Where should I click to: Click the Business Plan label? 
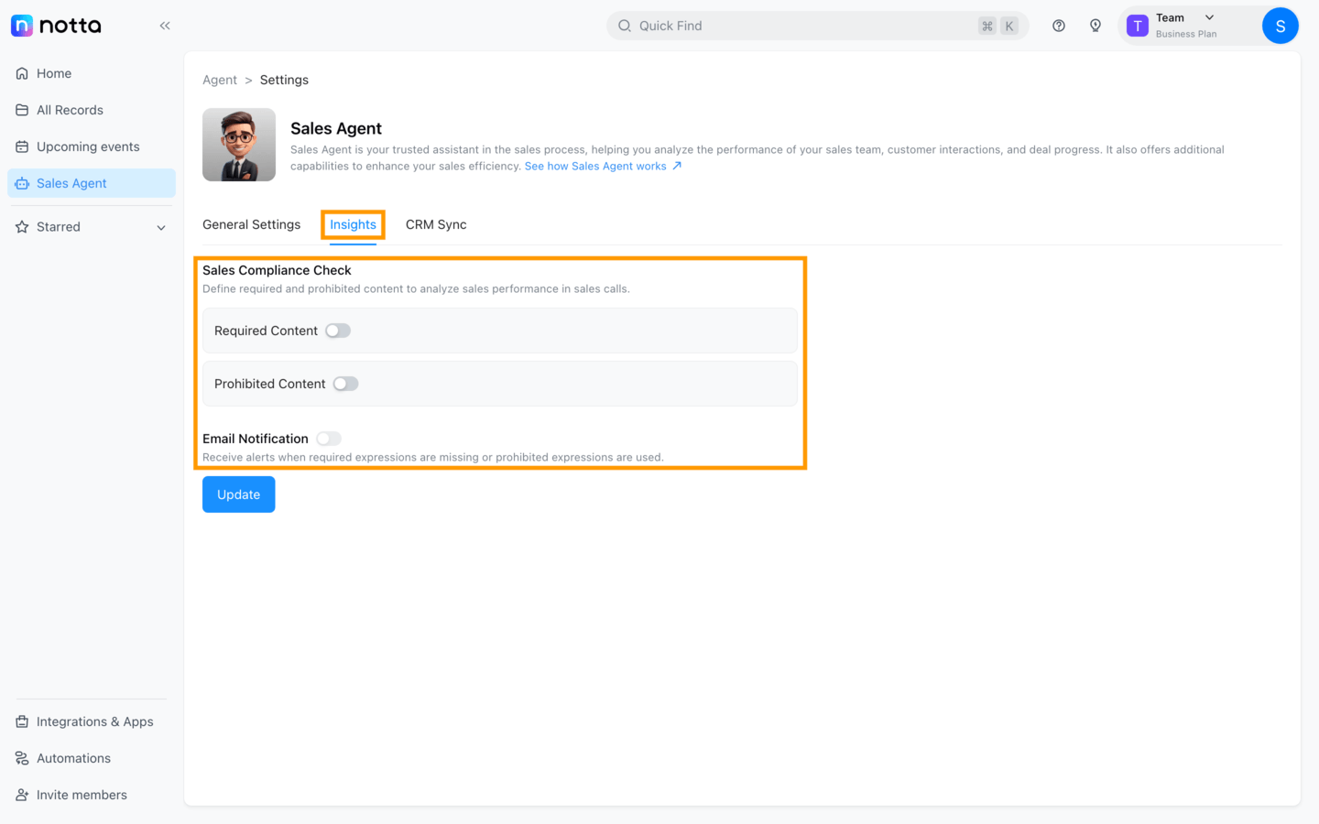tap(1186, 34)
